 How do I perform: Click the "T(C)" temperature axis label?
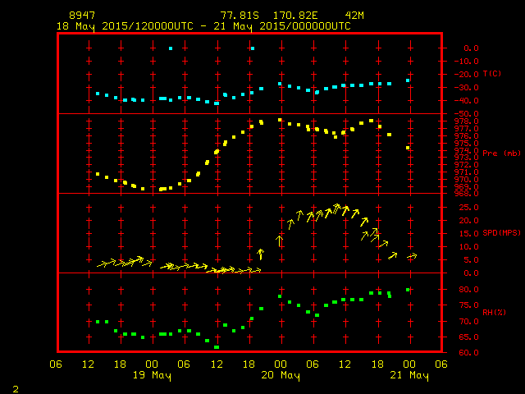pos(492,73)
